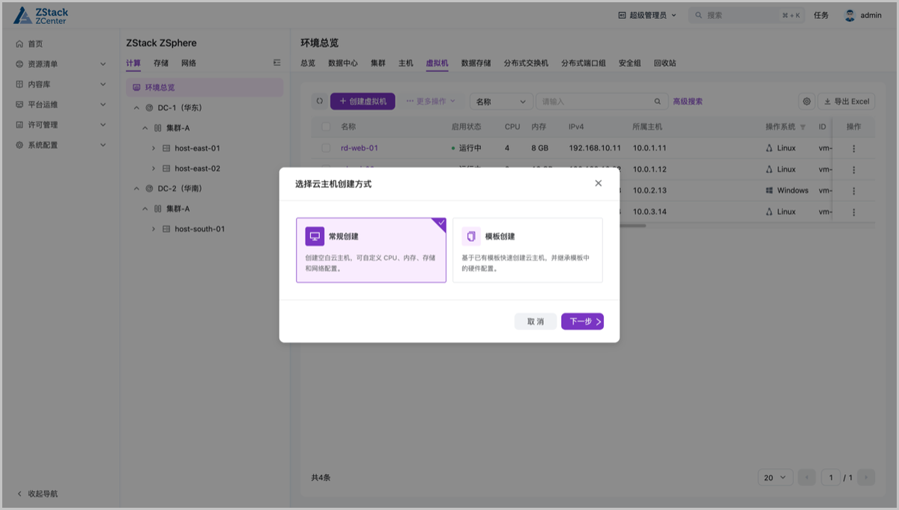Viewport: 899px width, 510px height.
Task: Click the template icon on 模板创建 card
Action: 471,237
